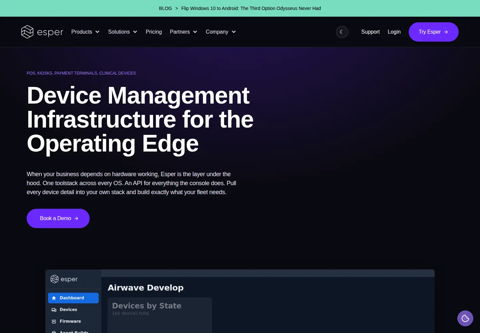The image size is (480, 333).
Task: Click the Esper logo in the header
Action: pyautogui.click(x=42, y=32)
